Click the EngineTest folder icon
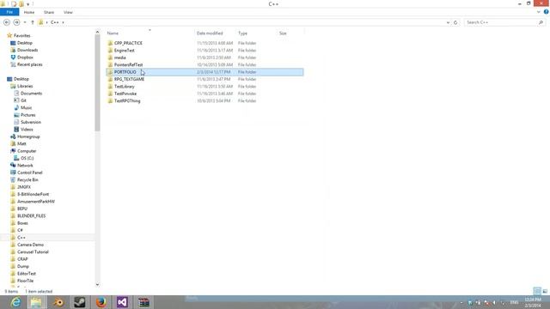 pos(110,51)
